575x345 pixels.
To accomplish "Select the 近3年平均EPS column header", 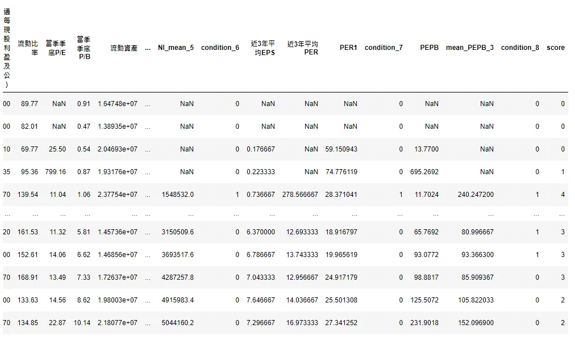I will pyautogui.click(x=262, y=48).
